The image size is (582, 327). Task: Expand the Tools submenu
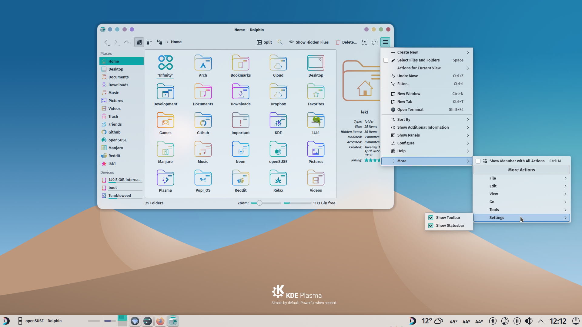point(522,210)
